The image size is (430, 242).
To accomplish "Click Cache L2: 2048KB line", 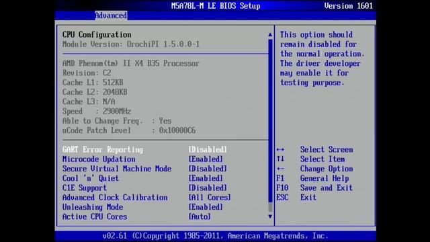I will [95, 92].
